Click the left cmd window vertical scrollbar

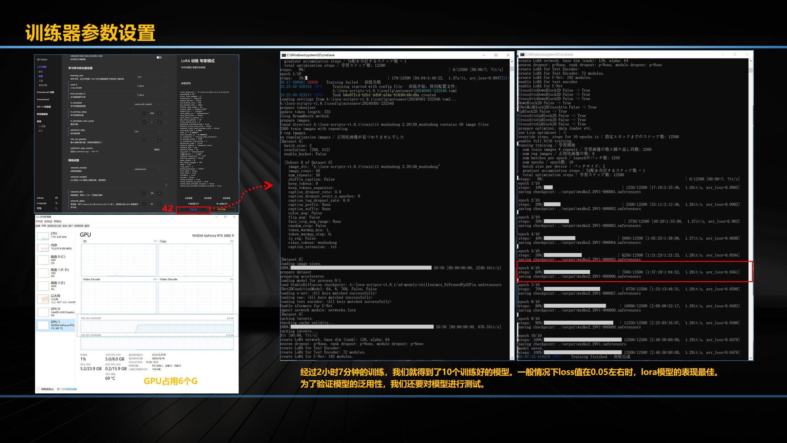click(x=512, y=209)
